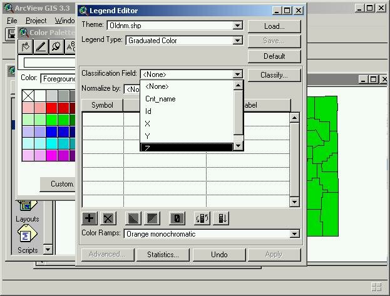Click the Undo button
The image size is (390, 296).
tap(219, 255)
